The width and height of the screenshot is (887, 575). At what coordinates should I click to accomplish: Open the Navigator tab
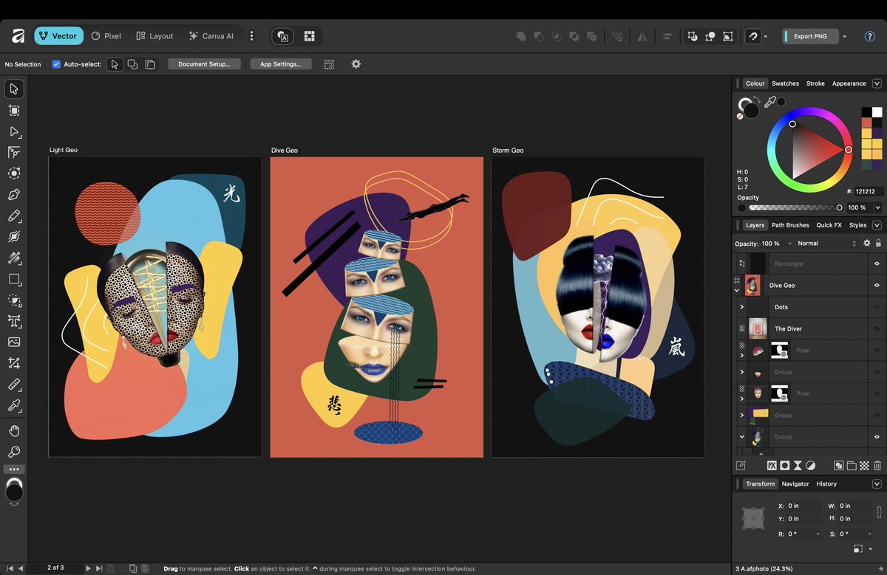point(795,483)
